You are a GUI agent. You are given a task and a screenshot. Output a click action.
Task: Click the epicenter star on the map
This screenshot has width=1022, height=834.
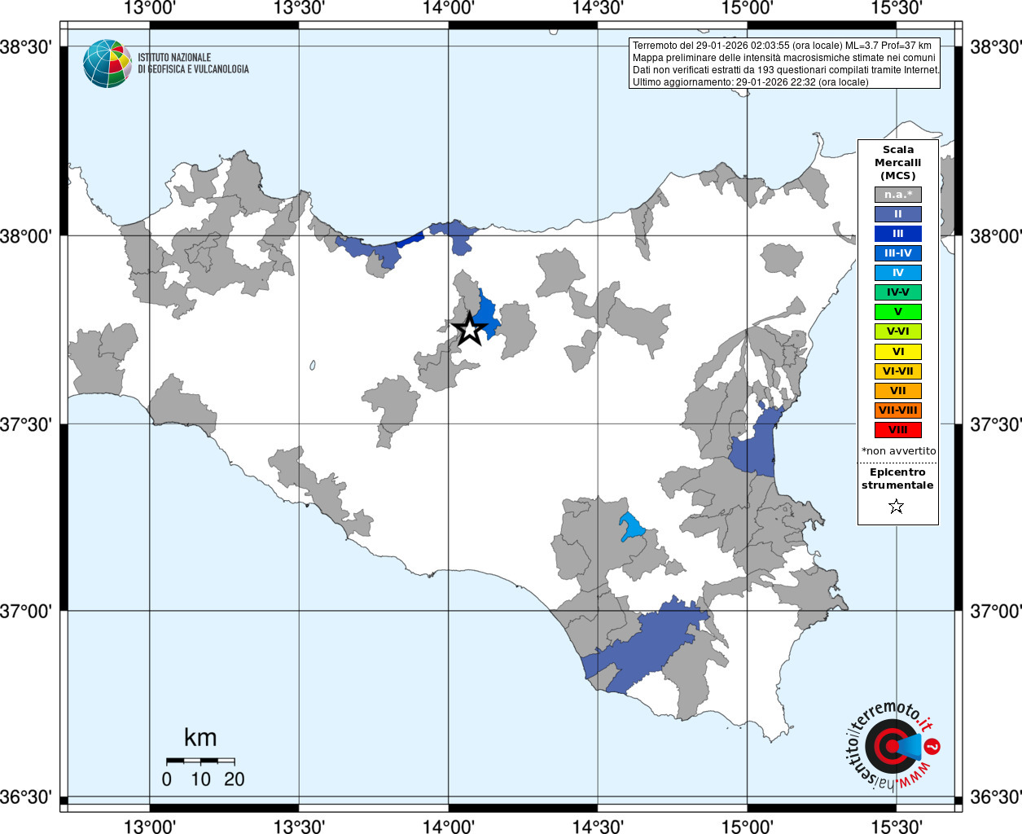(x=469, y=329)
